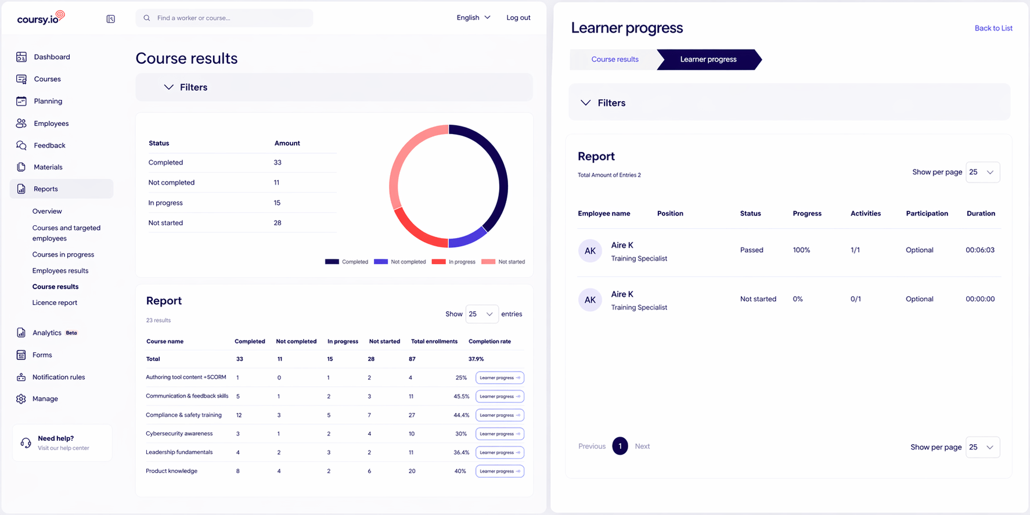
Task: Open the Licence report submenu item
Action: tap(55, 302)
